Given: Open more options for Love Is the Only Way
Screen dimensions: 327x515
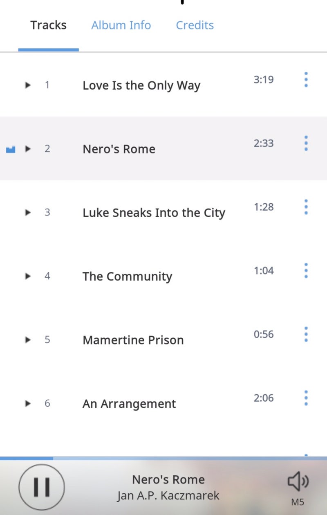Looking at the screenshot, I should (306, 79).
